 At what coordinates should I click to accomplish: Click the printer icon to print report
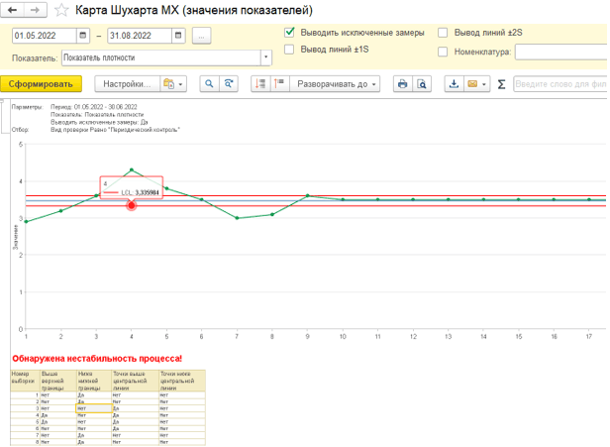pyautogui.click(x=402, y=84)
